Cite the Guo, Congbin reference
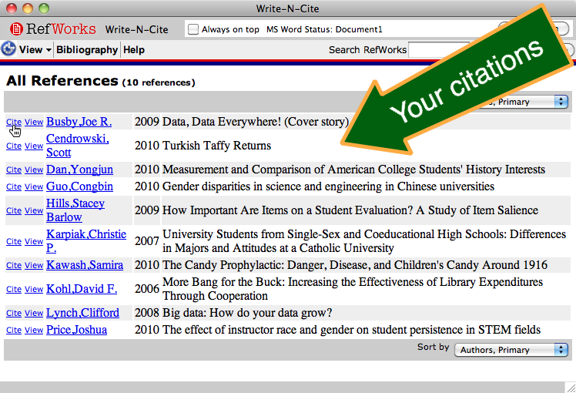576x393 pixels. point(14,186)
